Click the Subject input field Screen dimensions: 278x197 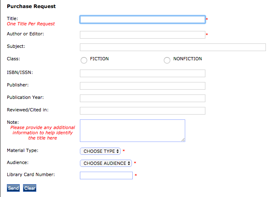pos(173,47)
